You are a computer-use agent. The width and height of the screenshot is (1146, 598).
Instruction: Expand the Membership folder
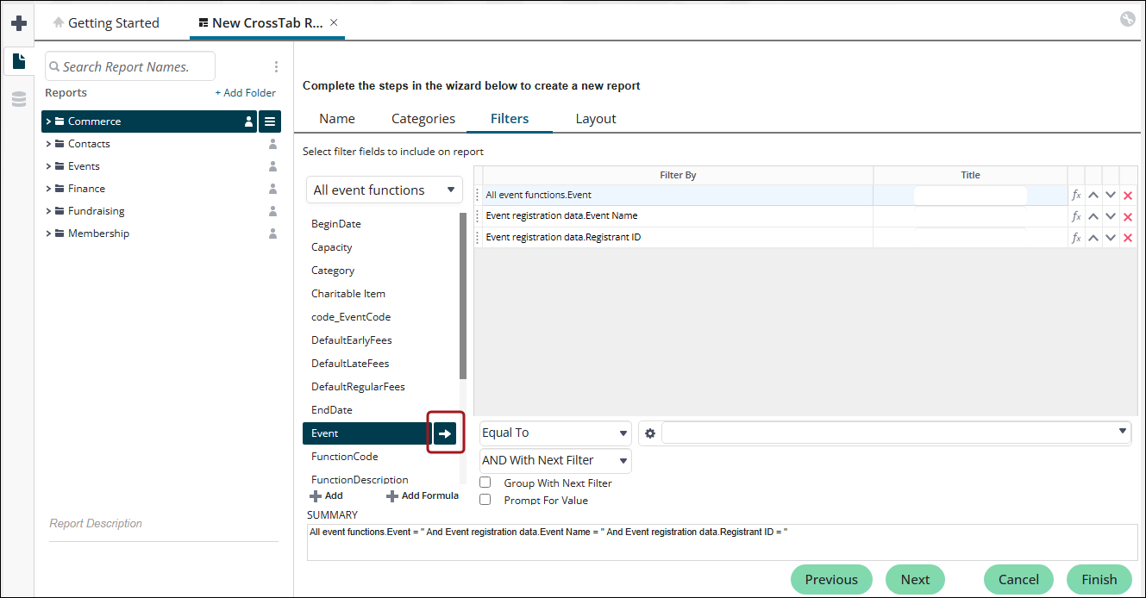coord(49,234)
